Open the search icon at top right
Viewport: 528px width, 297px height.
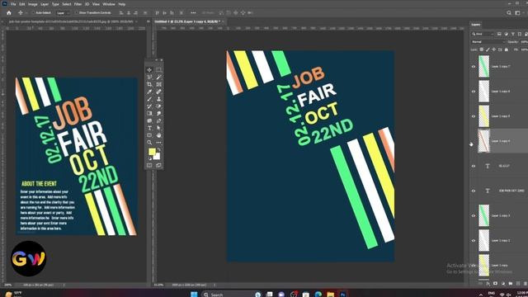pyautogui.click(x=509, y=13)
